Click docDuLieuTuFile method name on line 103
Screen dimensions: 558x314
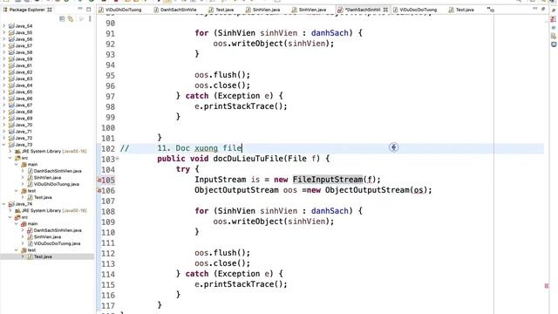[x=248, y=159]
